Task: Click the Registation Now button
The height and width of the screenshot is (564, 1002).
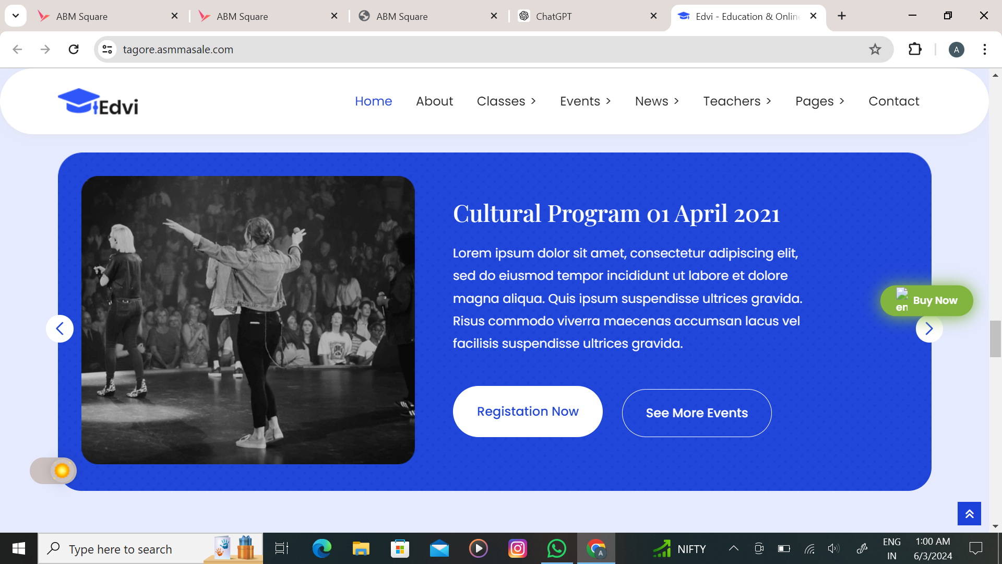Action: click(x=528, y=412)
